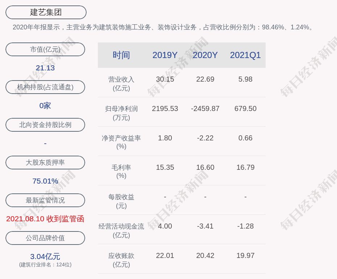
Task: Select revenue value 22.69
Action: tap(205, 79)
